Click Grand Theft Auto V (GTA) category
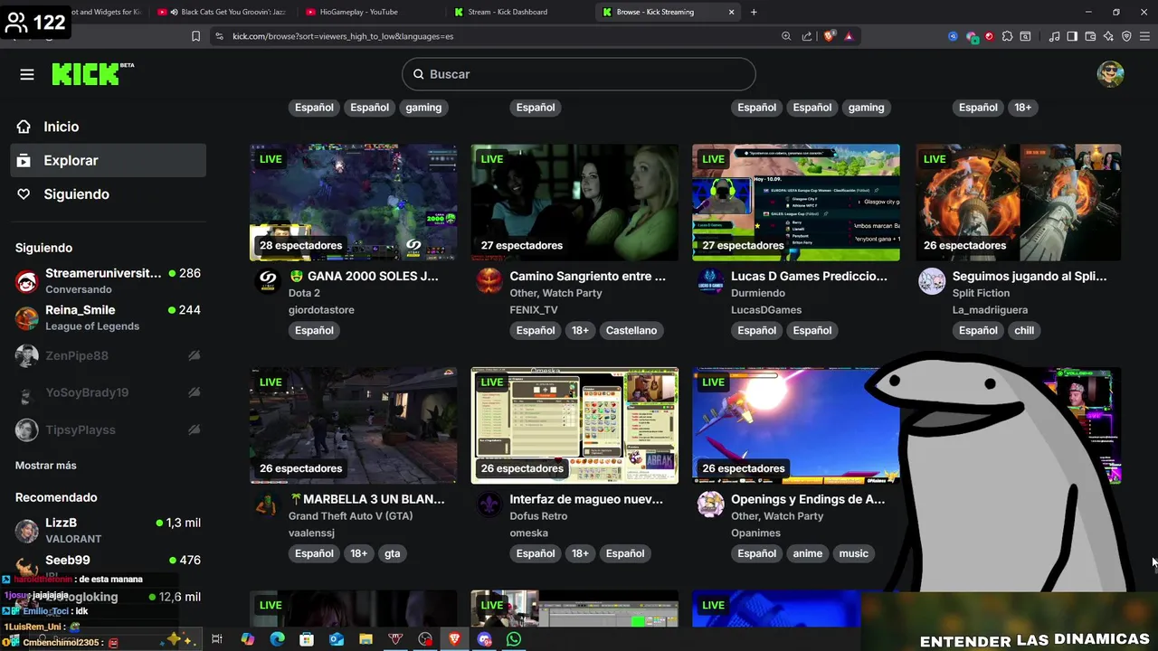The image size is (1158, 651). coord(350,516)
